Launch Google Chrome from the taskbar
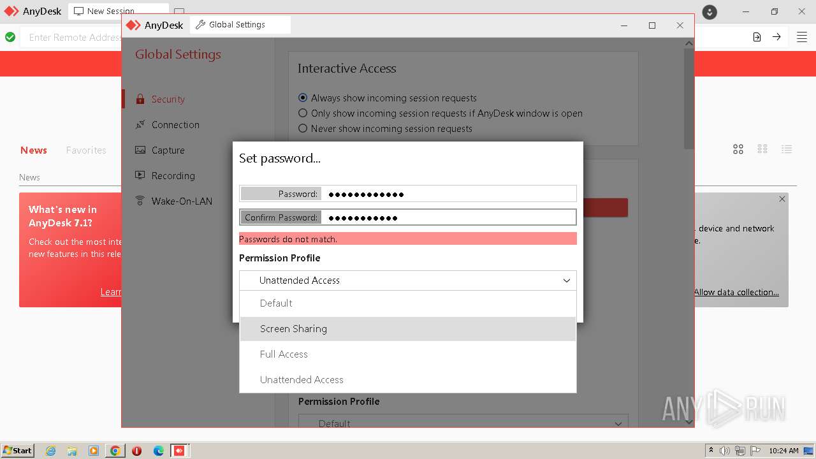Image resolution: width=816 pixels, height=459 pixels. tap(115, 451)
